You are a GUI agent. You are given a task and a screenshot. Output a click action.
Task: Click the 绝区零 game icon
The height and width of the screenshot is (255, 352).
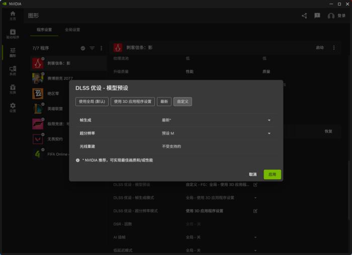pyautogui.click(x=38, y=94)
